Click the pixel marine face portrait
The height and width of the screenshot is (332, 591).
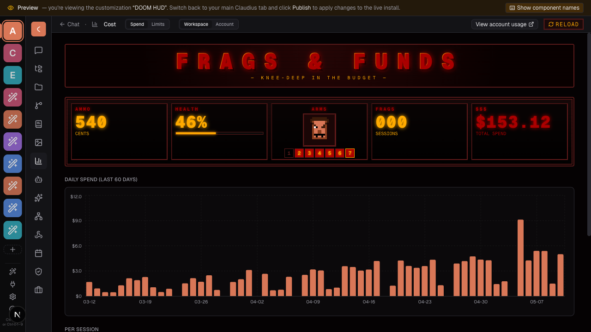(320, 130)
